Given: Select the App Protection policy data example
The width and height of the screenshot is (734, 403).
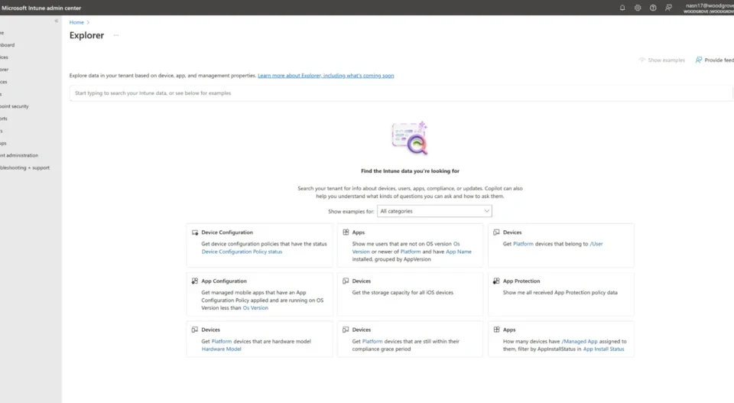Looking at the screenshot, I should click(x=560, y=293).
